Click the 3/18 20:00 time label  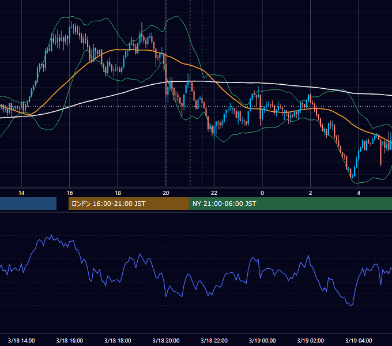click(166, 340)
